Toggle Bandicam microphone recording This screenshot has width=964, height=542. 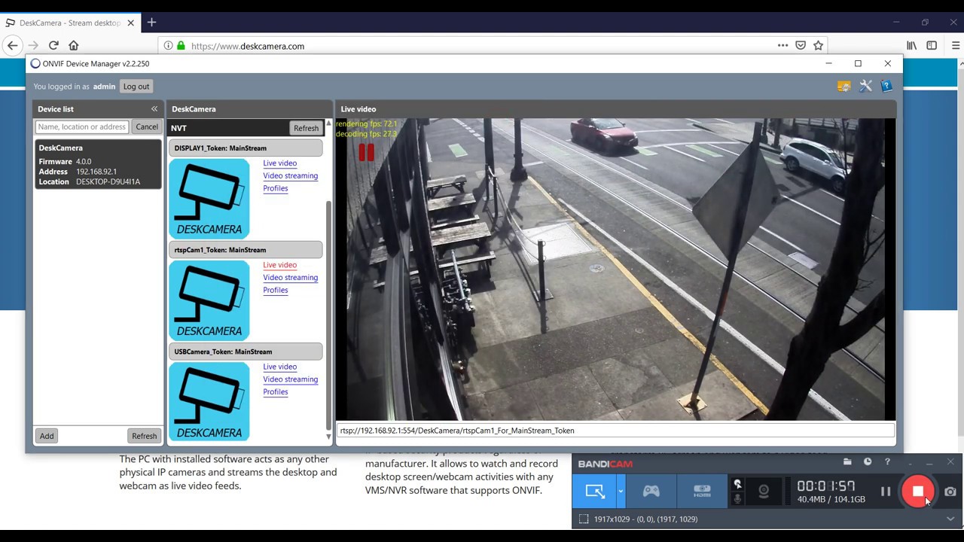point(738,498)
